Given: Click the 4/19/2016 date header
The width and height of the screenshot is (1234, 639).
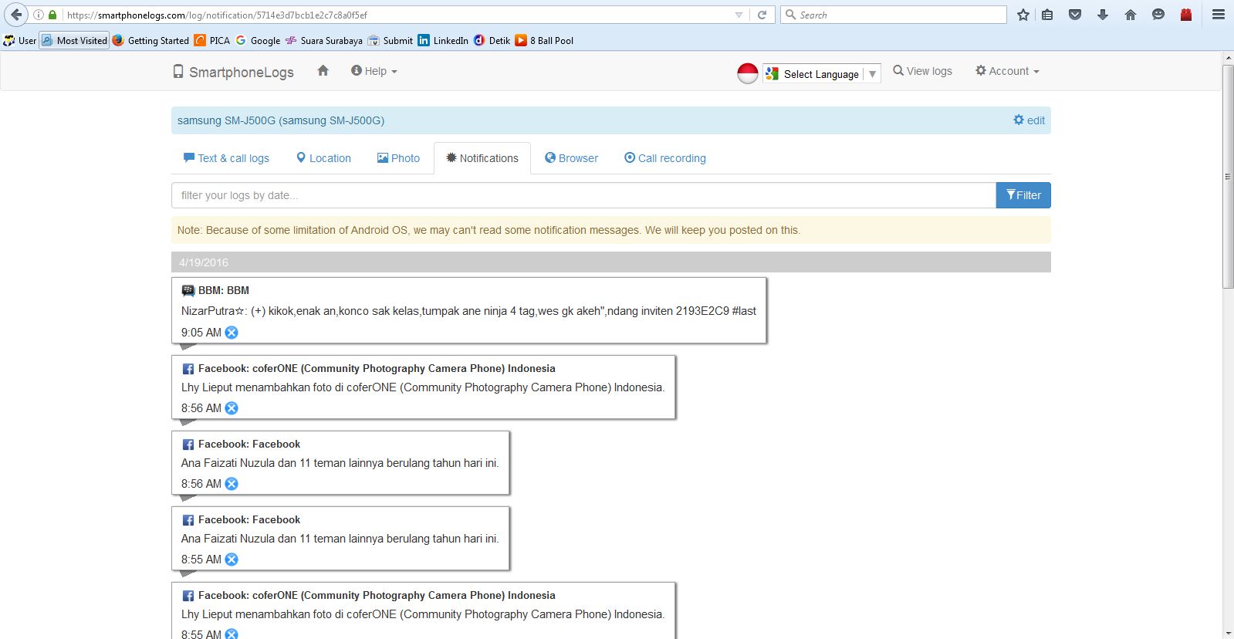Looking at the screenshot, I should (x=611, y=262).
